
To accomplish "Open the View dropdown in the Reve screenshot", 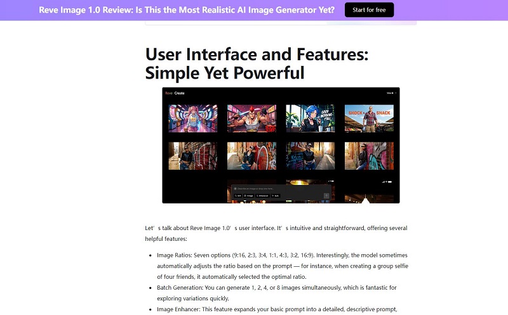I will point(391,93).
